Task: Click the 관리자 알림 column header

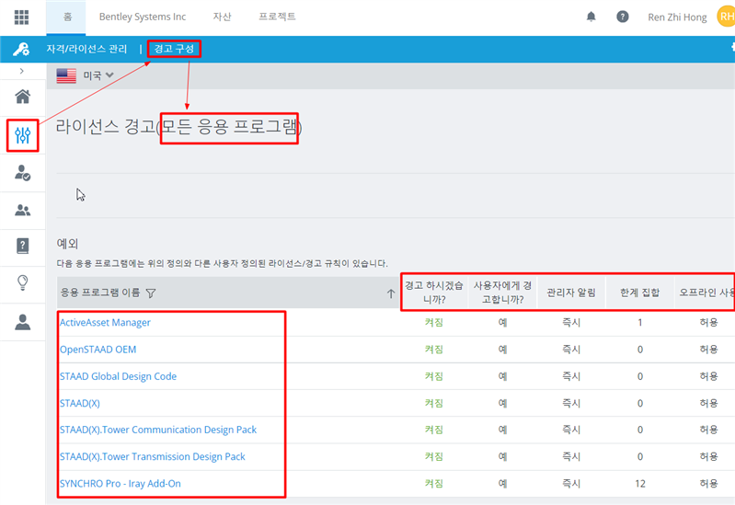Action: pyautogui.click(x=571, y=293)
